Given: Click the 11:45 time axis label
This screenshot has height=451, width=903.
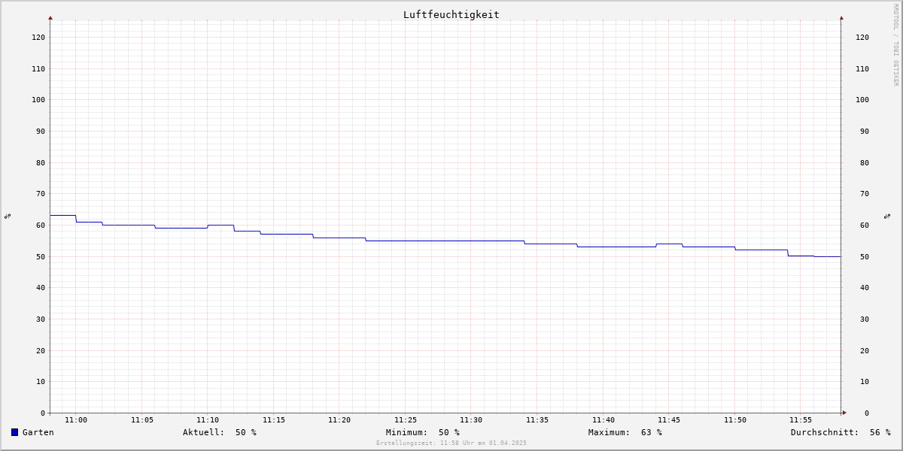Looking at the screenshot, I should coord(669,420).
